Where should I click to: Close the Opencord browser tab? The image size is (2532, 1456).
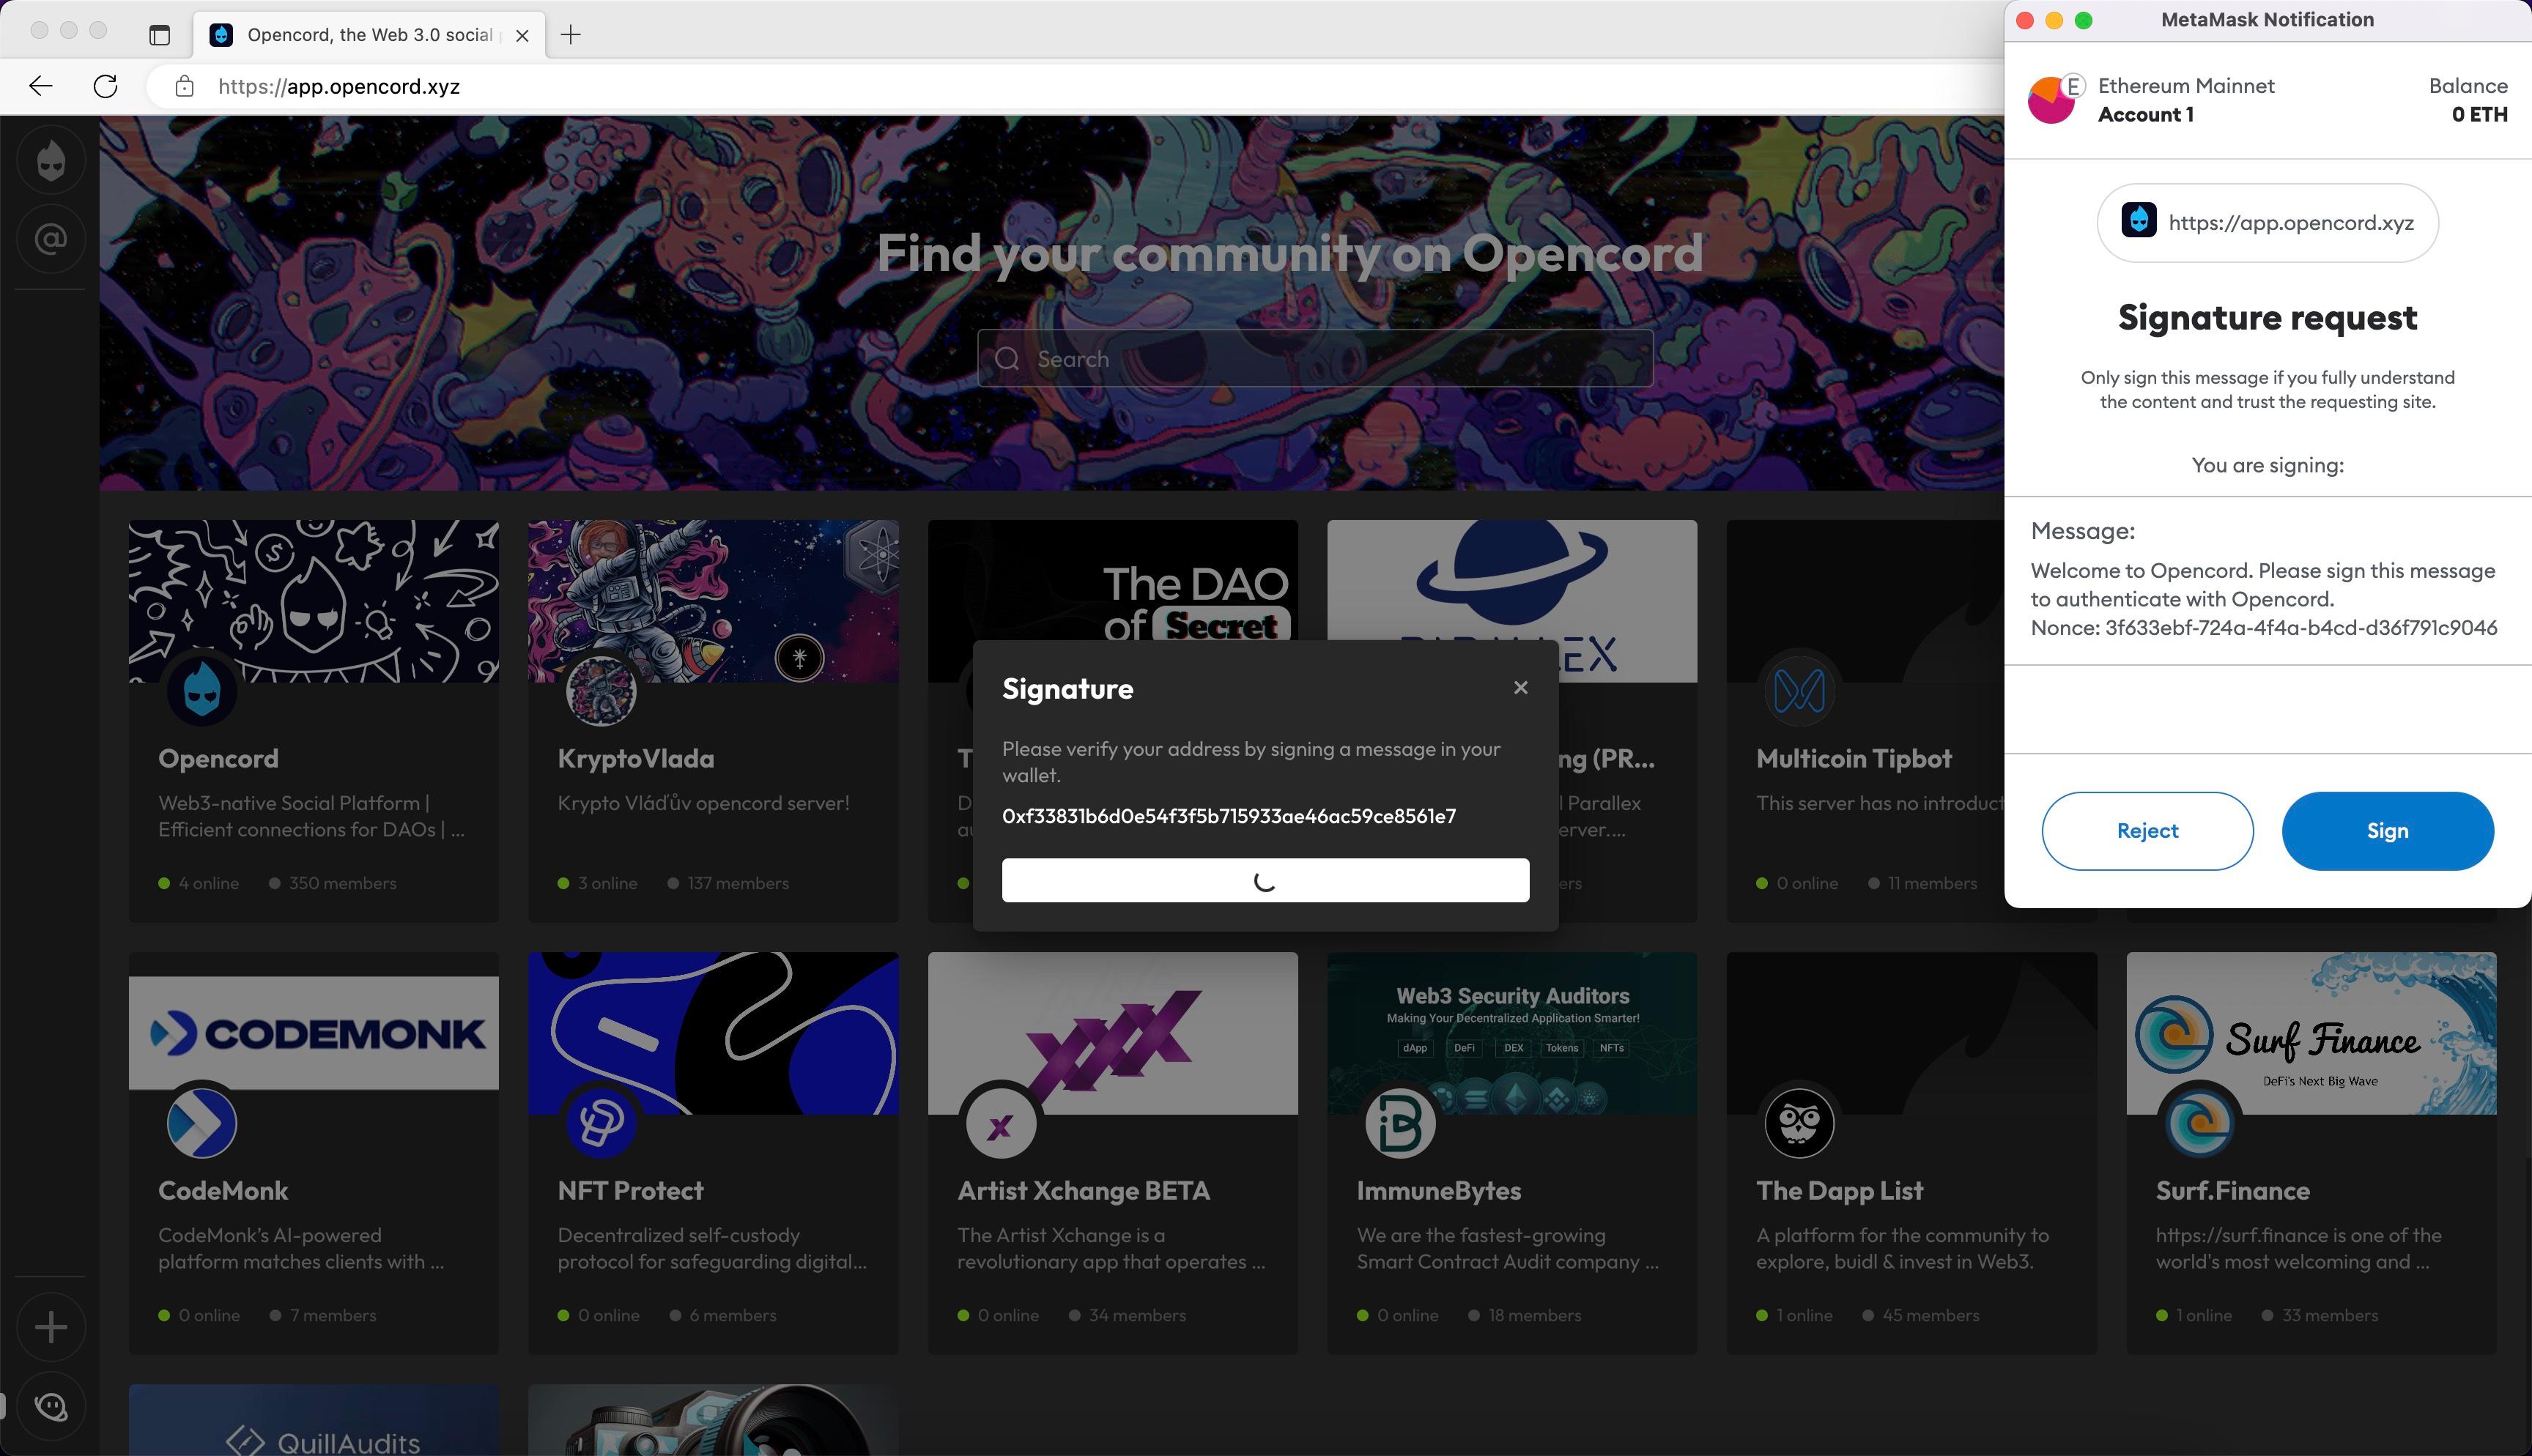tap(522, 35)
